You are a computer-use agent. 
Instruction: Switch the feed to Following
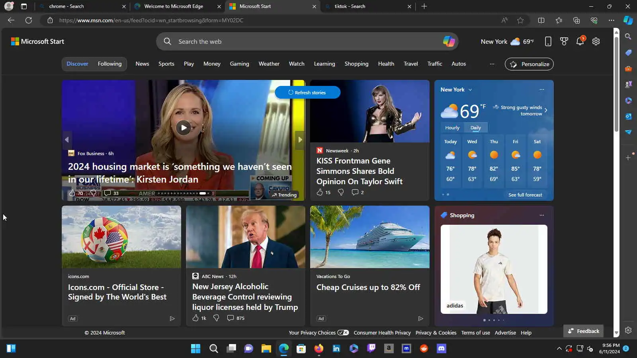pos(110,64)
